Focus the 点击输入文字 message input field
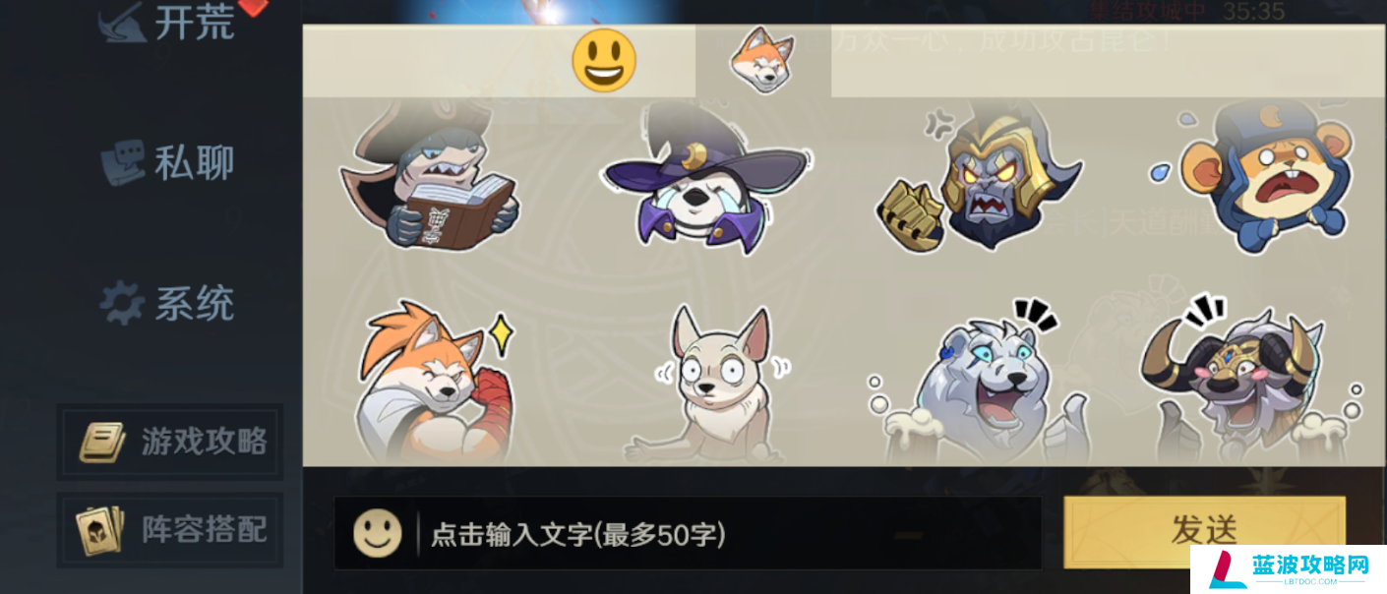Screen dimensions: 1387x594 [x=688, y=533]
